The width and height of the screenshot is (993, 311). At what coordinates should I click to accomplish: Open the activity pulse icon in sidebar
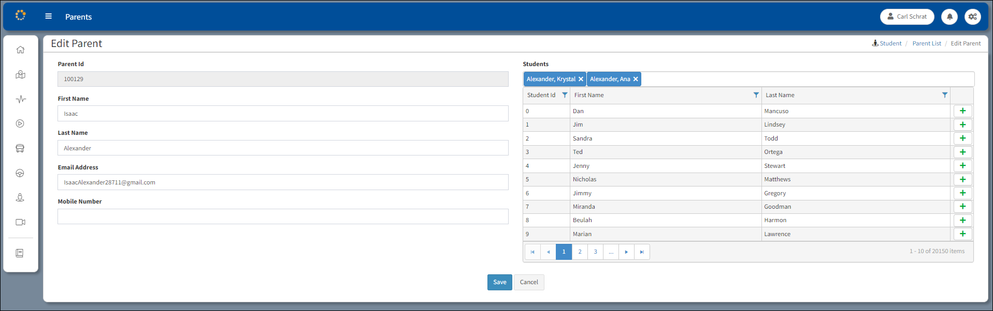(x=20, y=99)
